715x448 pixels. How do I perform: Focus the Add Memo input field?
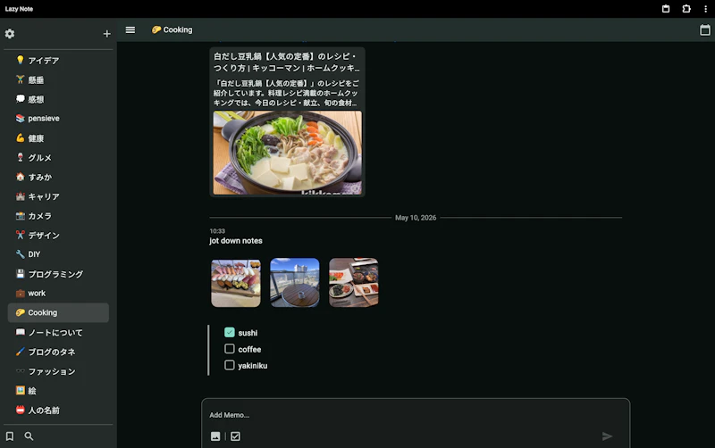pos(416,415)
